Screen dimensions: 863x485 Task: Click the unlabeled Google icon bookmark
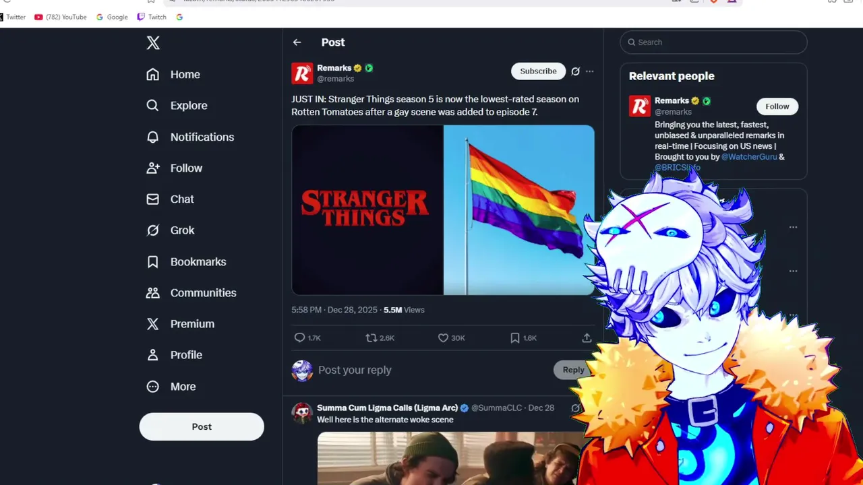[179, 17]
